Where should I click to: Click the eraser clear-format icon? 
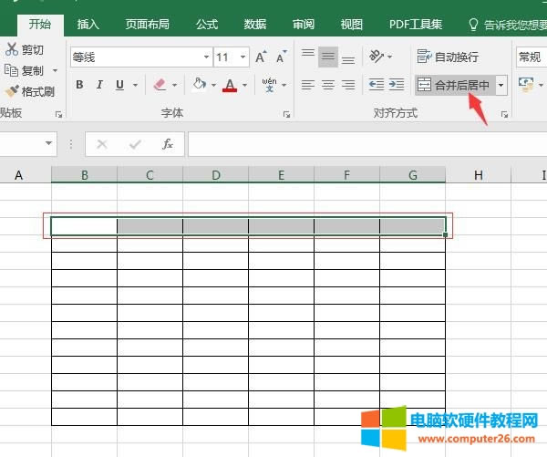pyautogui.click(x=161, y=85)
